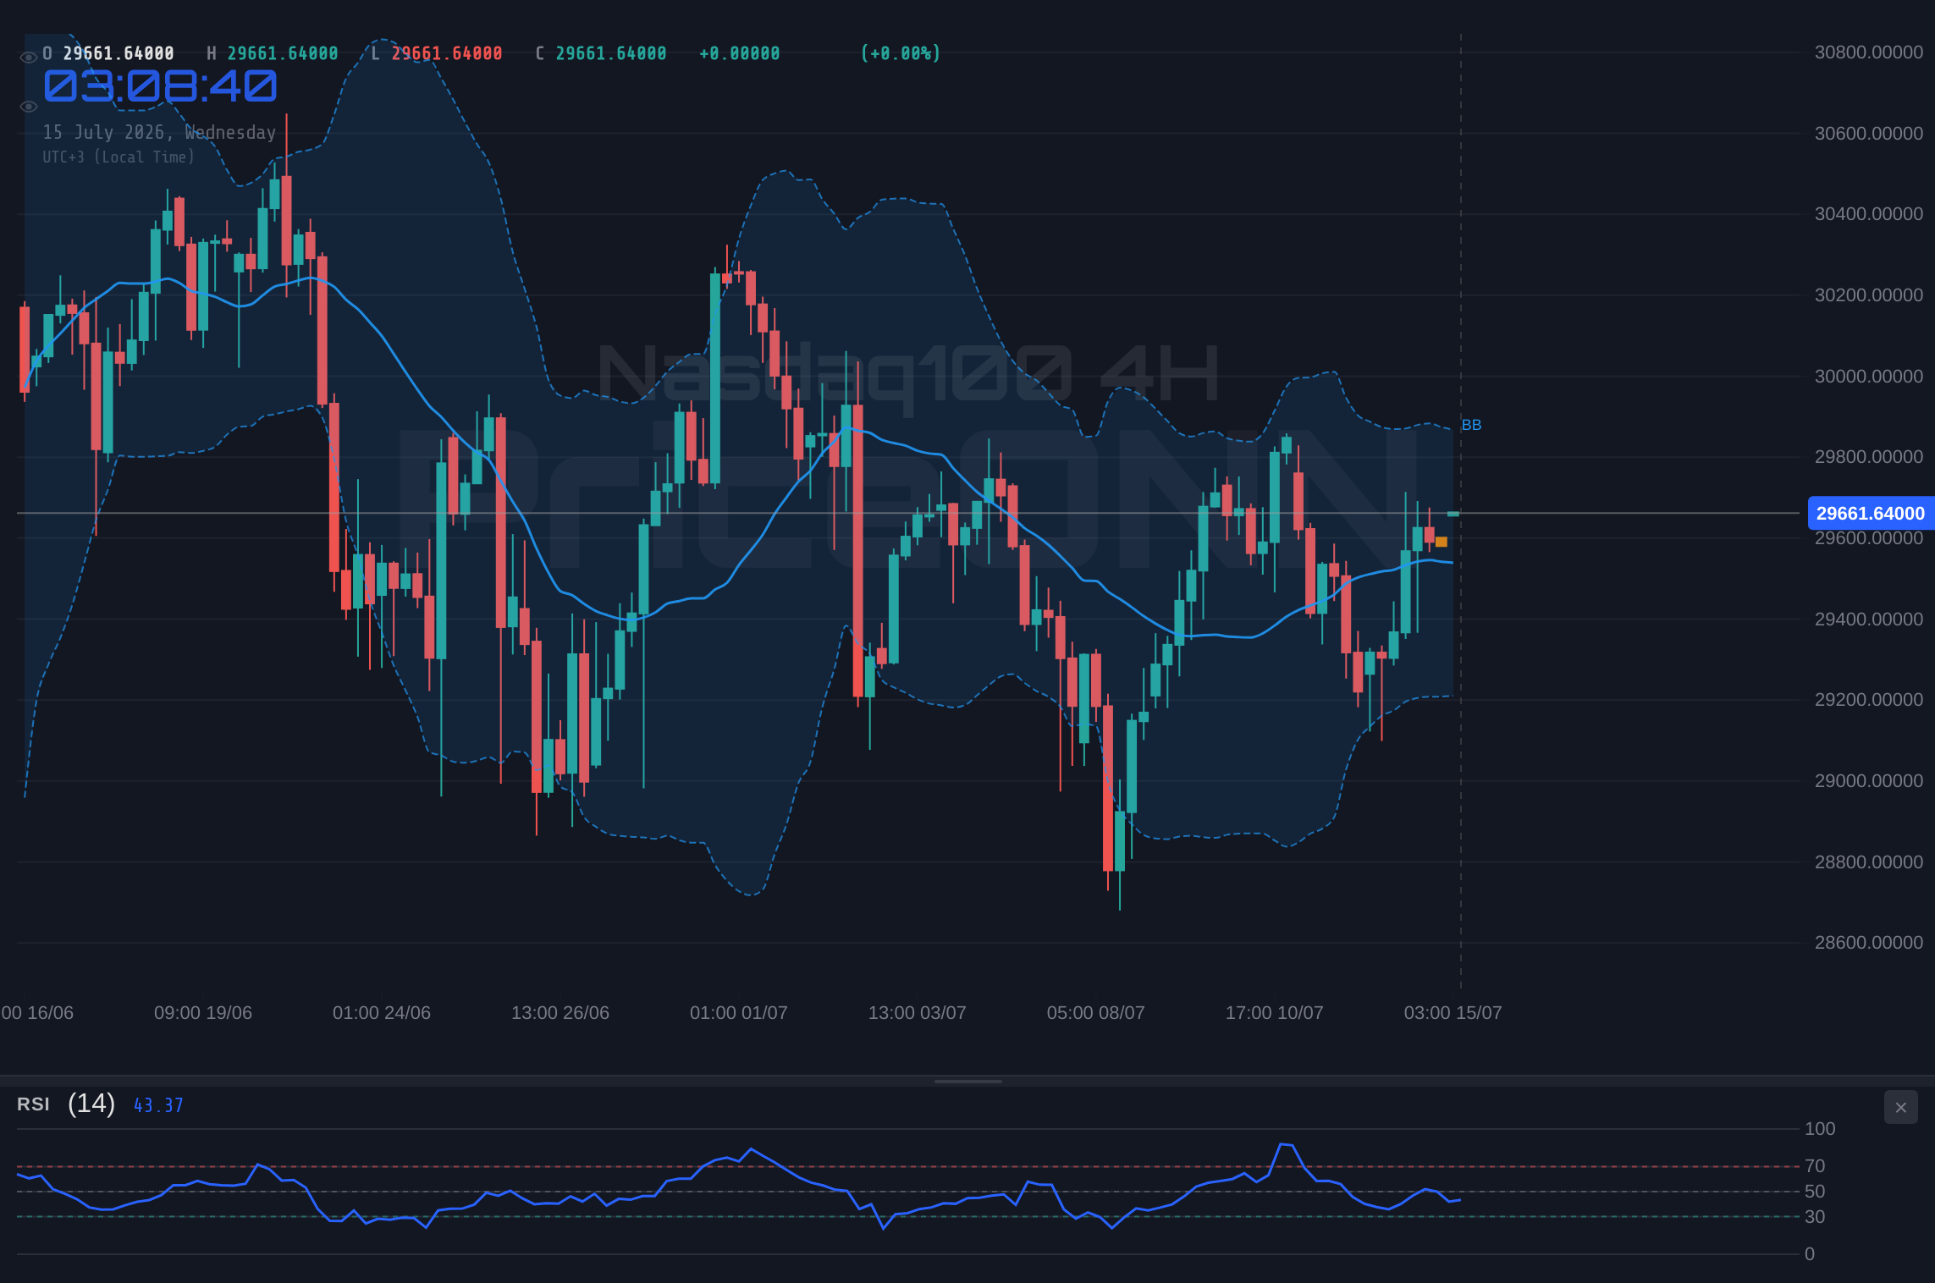Click the 09:00 19/06 time axis label

(203, 1013)
